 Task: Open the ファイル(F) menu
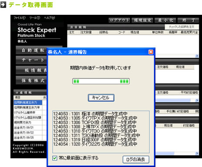(20, 18)
